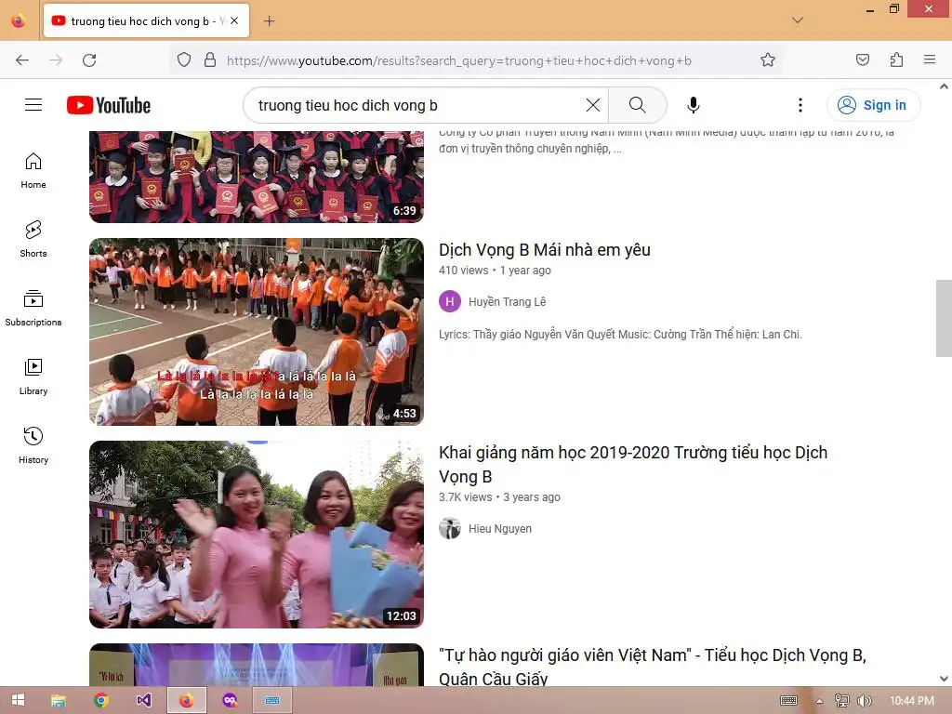Close the YouTube search results tab

pyautogui.click(x=234, y=20)
